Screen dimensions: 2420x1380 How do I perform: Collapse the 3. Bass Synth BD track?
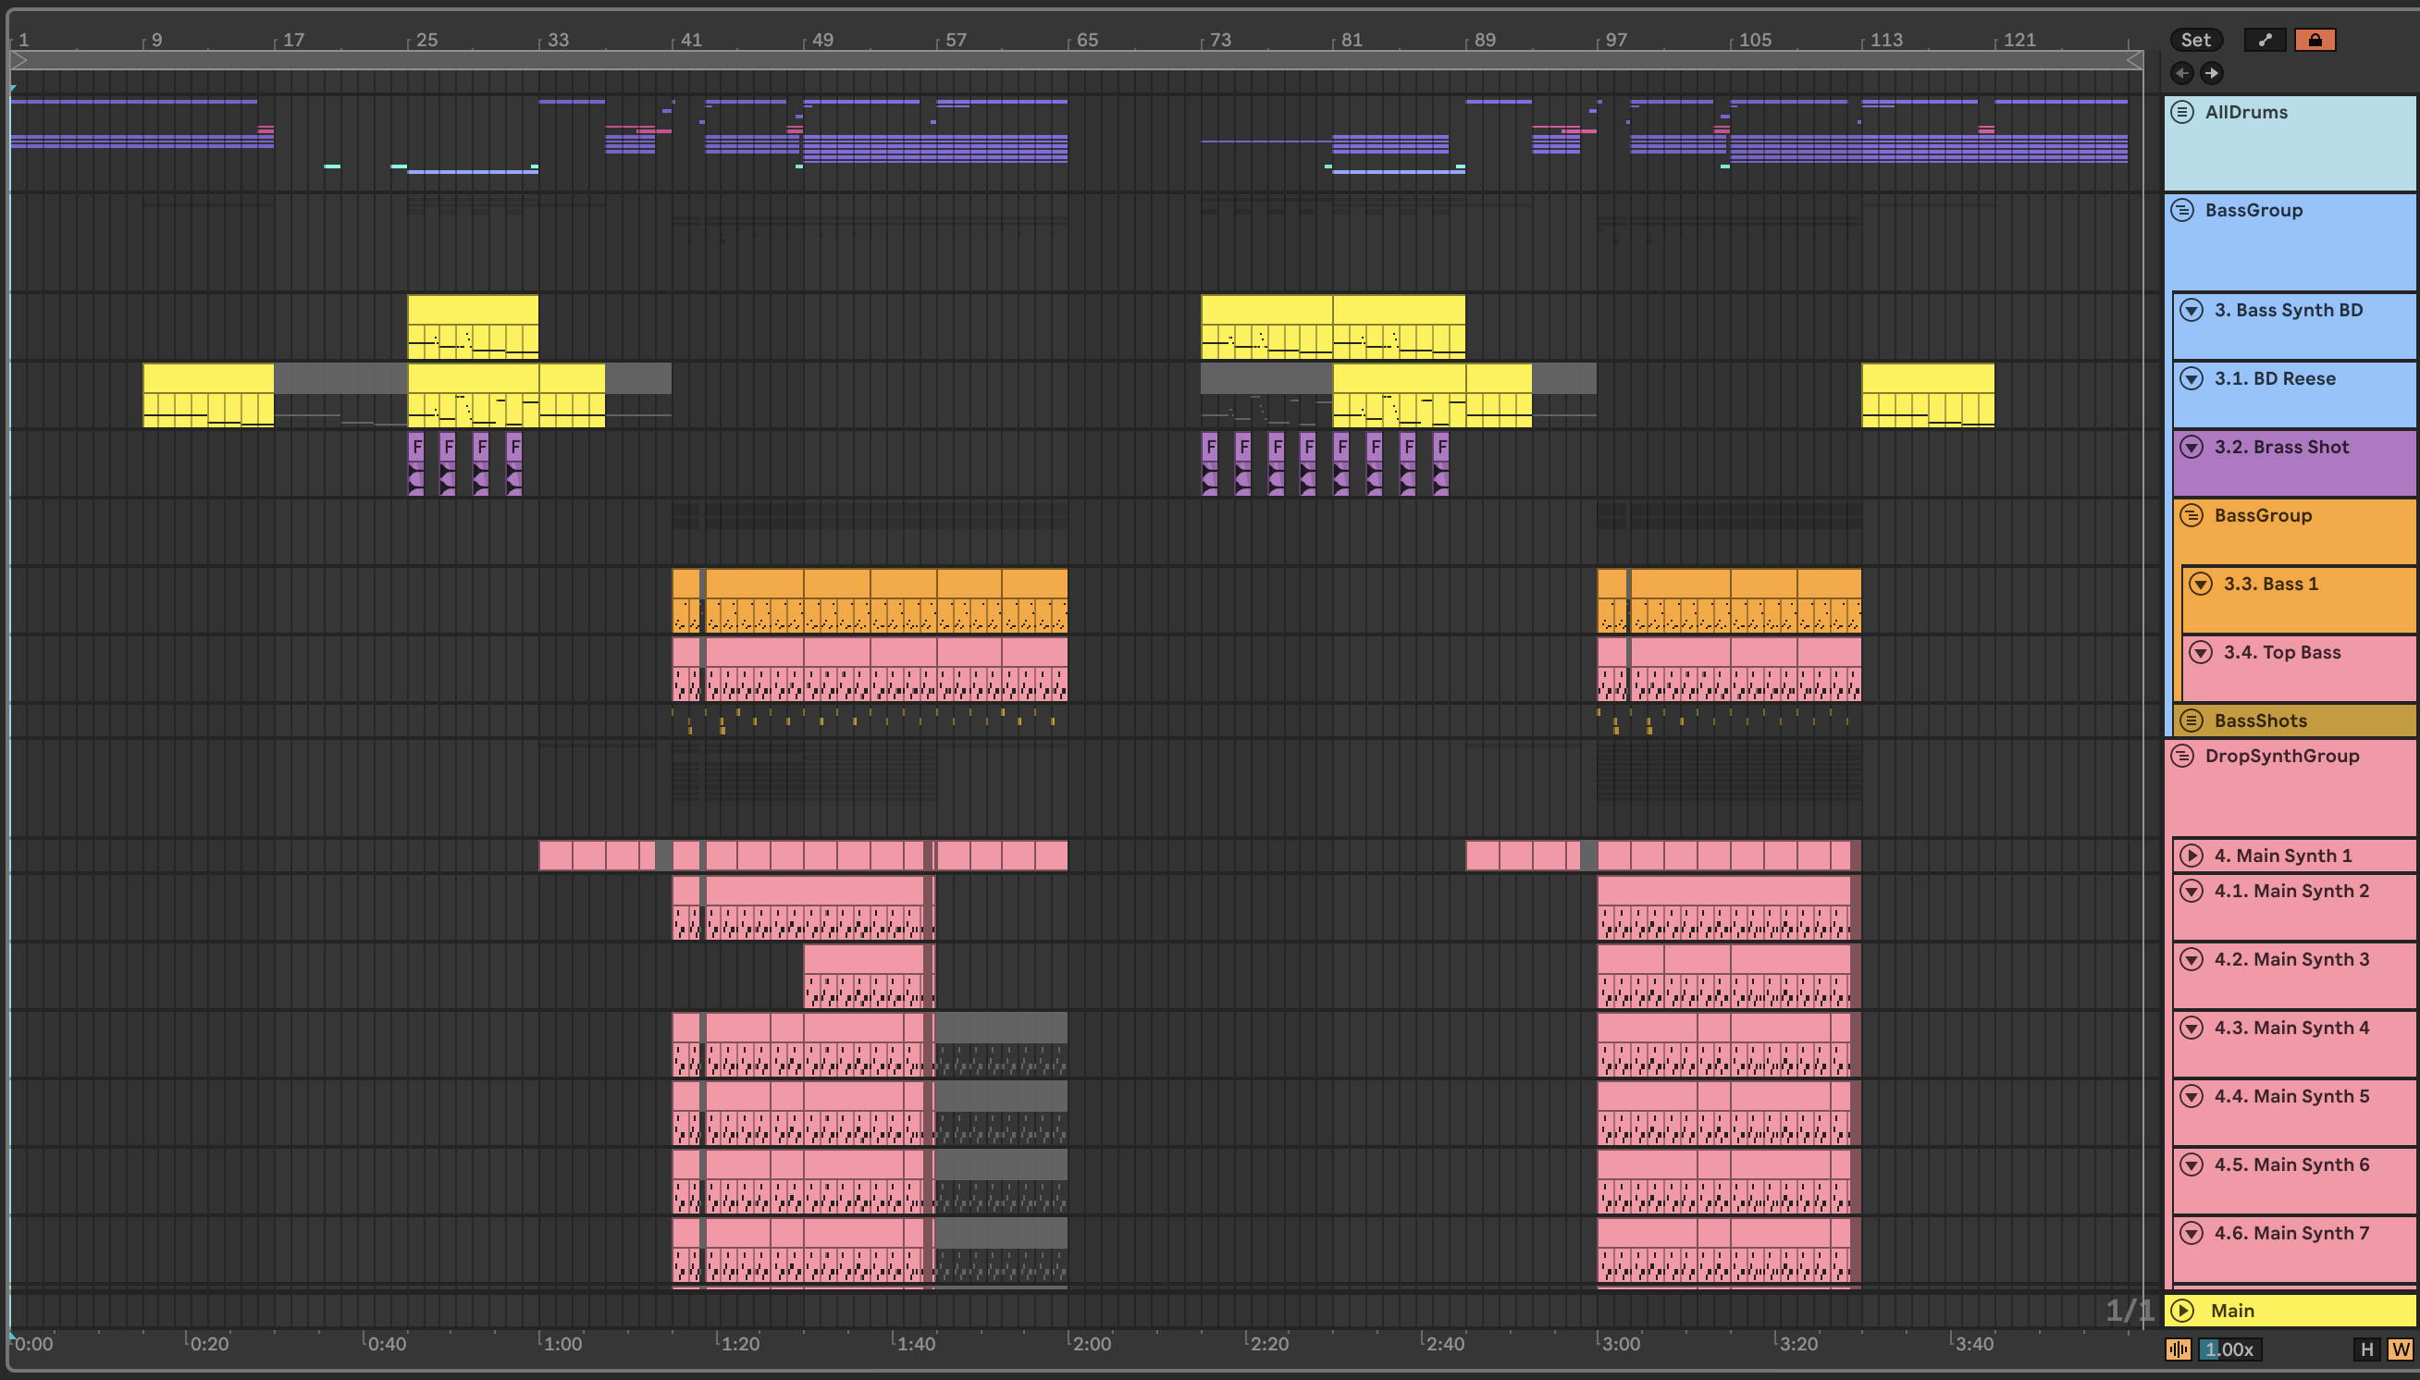click(x=2191, y=310)
